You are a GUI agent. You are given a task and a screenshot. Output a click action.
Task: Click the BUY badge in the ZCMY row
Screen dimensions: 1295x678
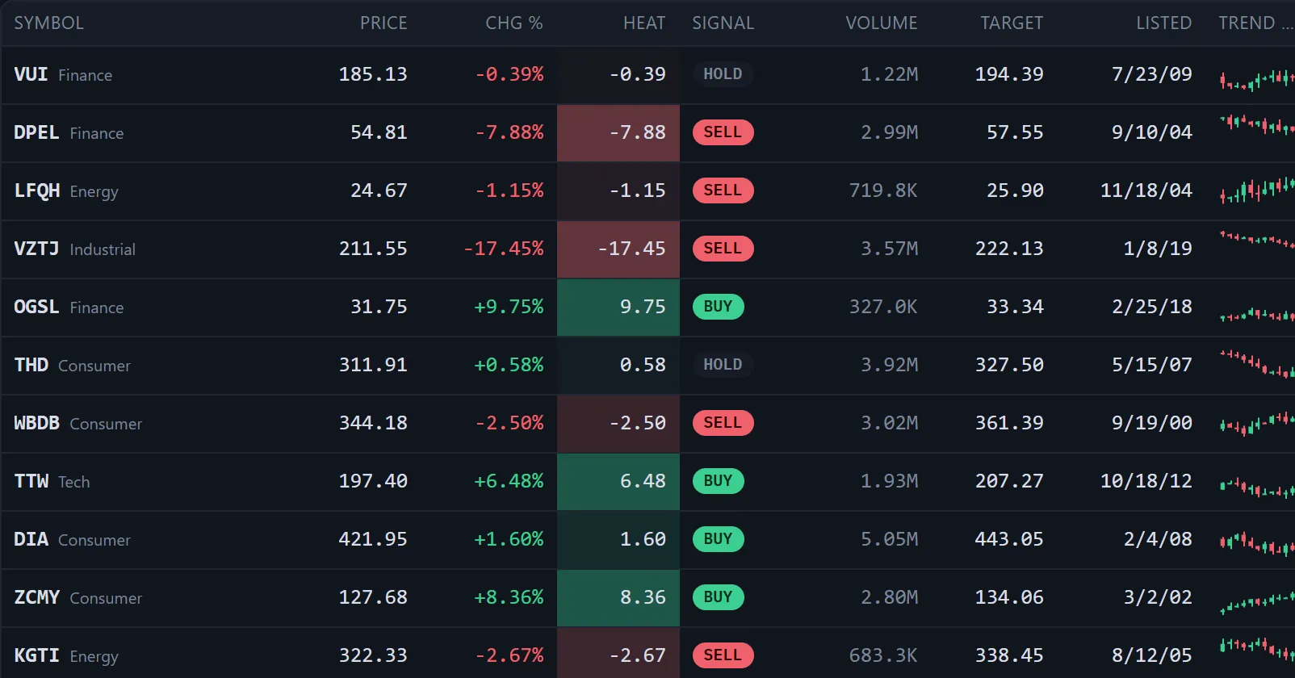tap(718, 597)
